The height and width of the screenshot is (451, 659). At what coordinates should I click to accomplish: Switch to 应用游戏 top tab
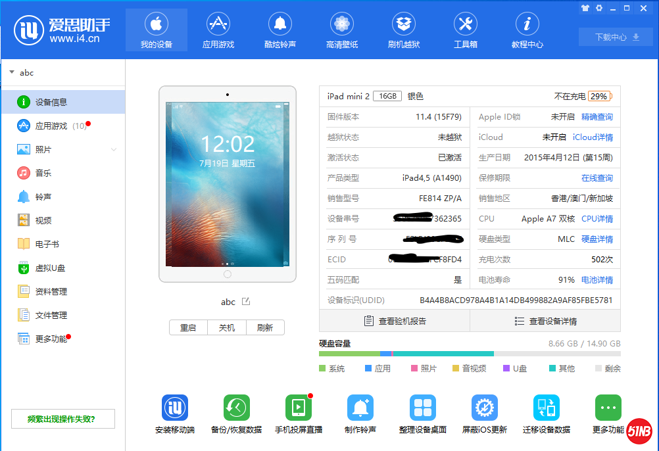pyautogui.click(x=218, y=31)
